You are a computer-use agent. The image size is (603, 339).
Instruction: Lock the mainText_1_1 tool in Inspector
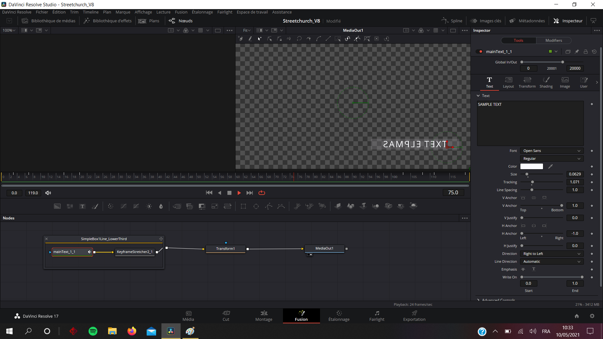pos(585,51)
